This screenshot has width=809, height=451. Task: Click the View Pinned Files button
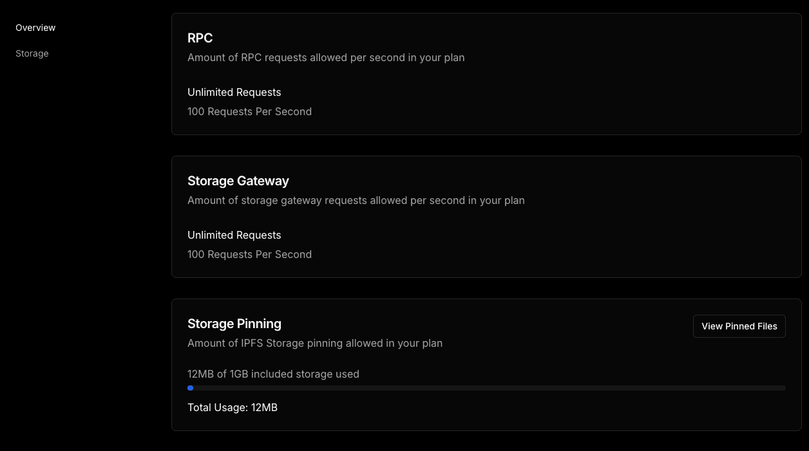(x=739, y=326)
